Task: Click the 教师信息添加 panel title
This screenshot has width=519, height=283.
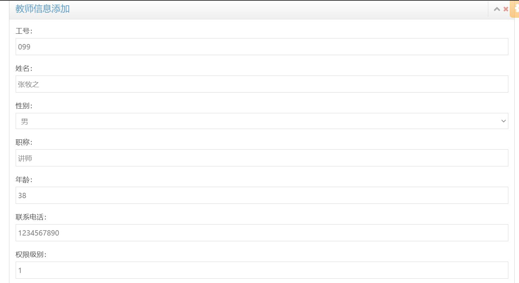Action: tap(42, 9)
